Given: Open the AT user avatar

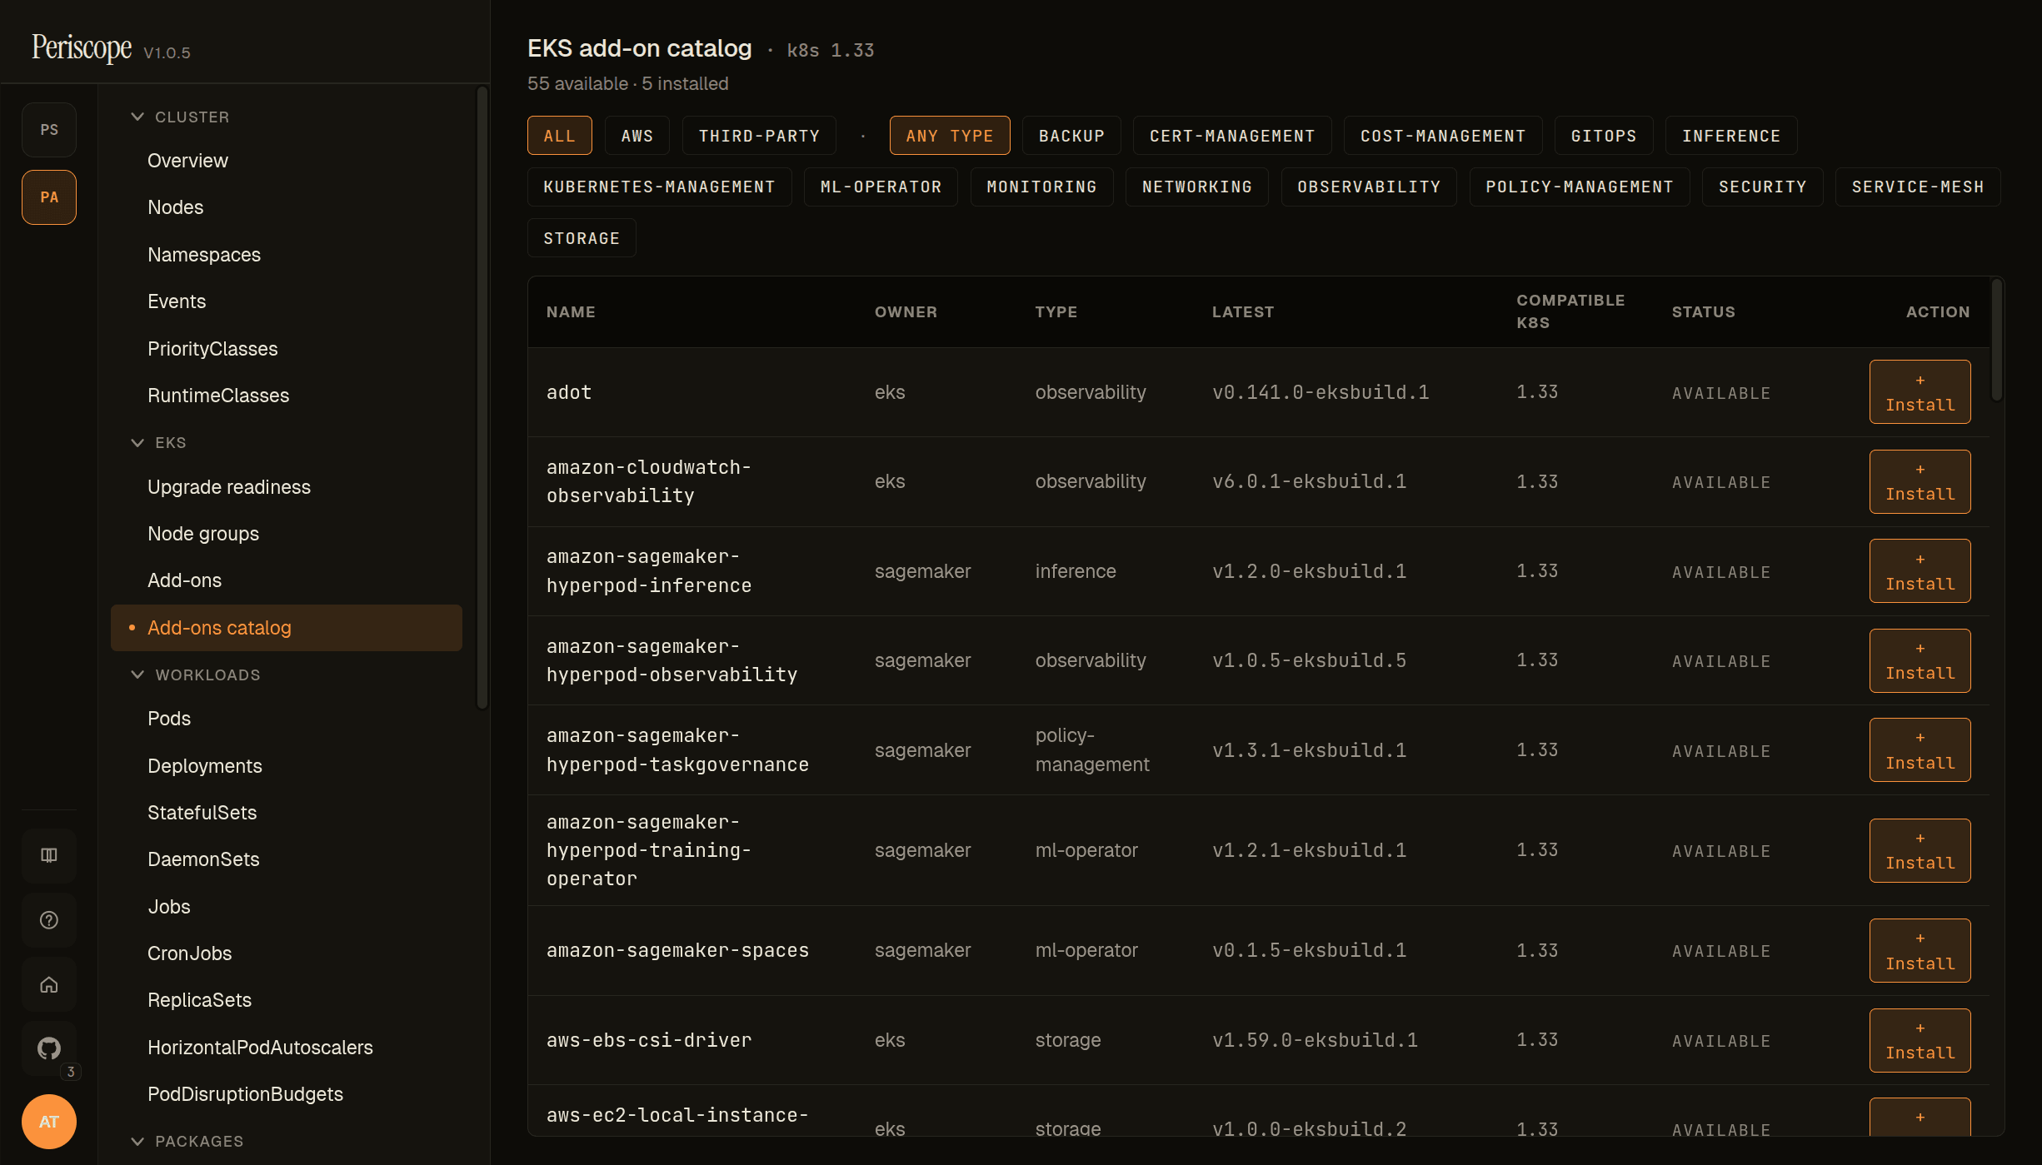Looking at the screenshot, I should (x=49, y=1122).
